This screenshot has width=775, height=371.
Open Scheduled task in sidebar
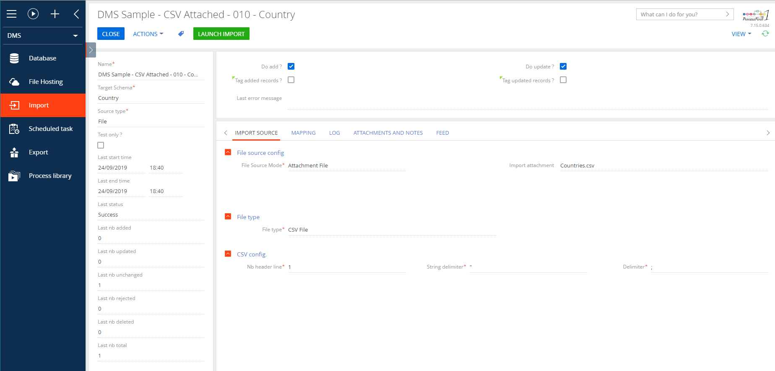43,129
